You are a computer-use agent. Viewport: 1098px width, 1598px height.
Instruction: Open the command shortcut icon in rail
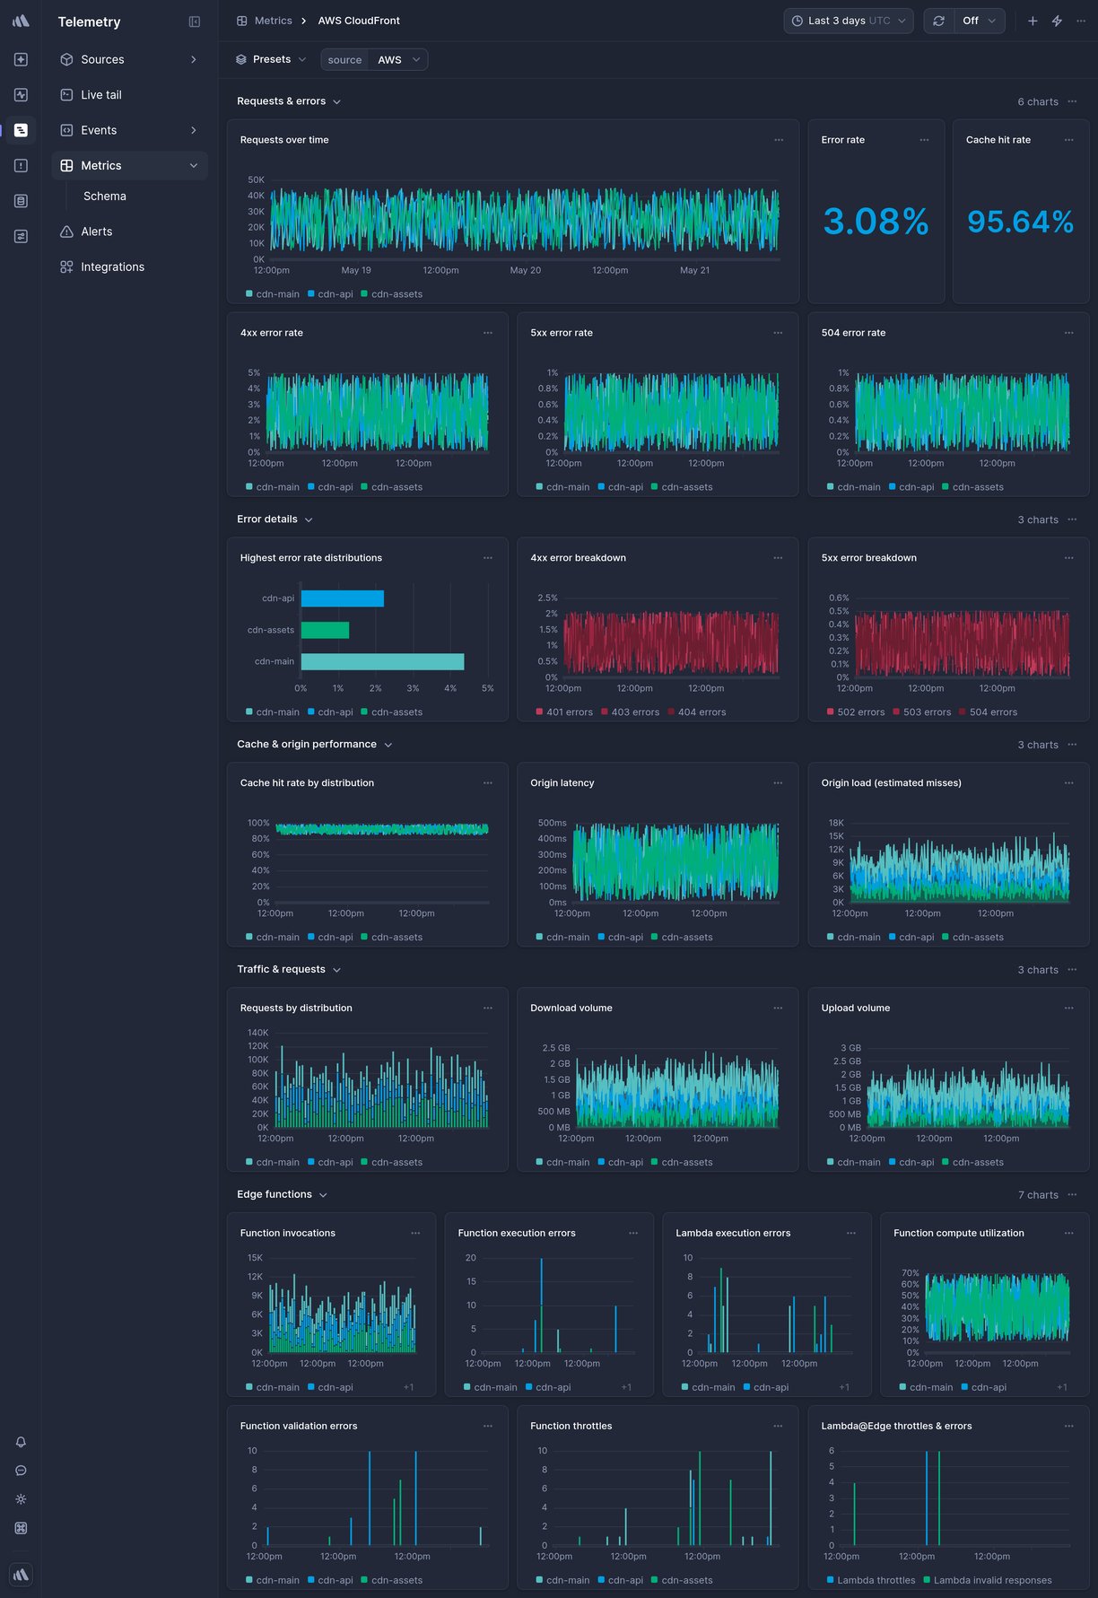point(21,1528)
